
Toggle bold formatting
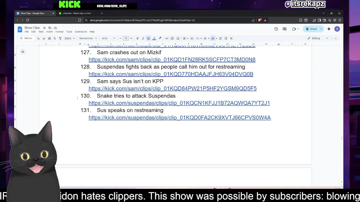pos(137,38)
